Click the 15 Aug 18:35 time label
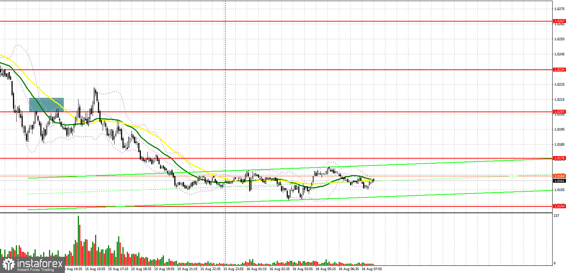The height and width of the screenshot is (273, 567). pyautogui.click(x=141, y=269)
